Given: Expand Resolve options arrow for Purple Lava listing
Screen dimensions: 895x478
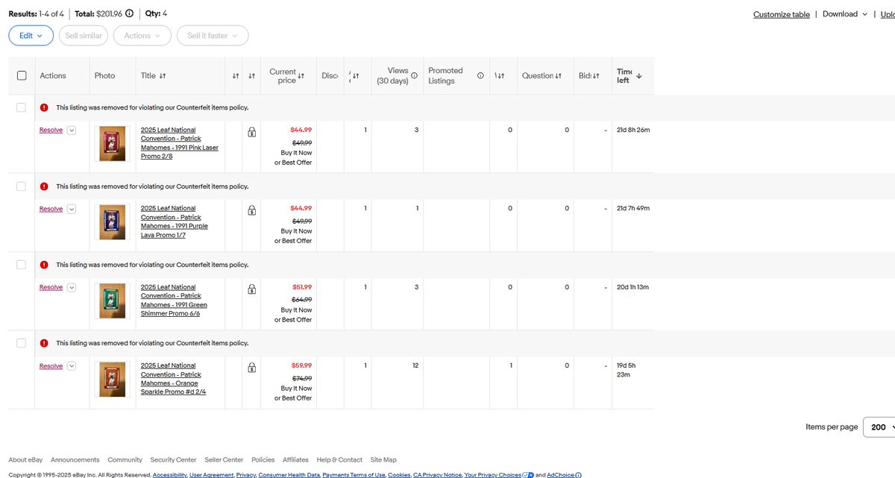Looking at the screenshot, I should (72, 209).
